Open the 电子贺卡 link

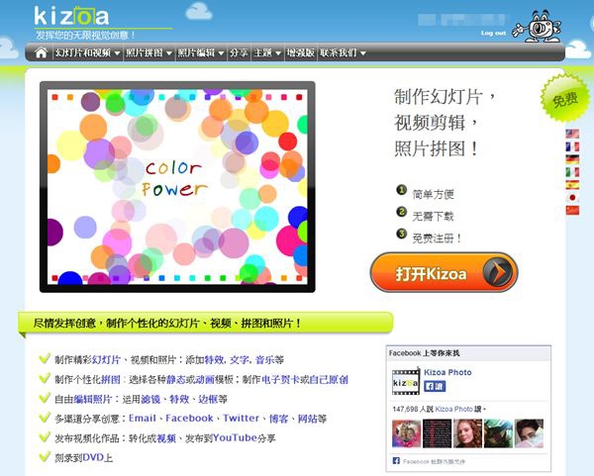click(x=280, y=379)
